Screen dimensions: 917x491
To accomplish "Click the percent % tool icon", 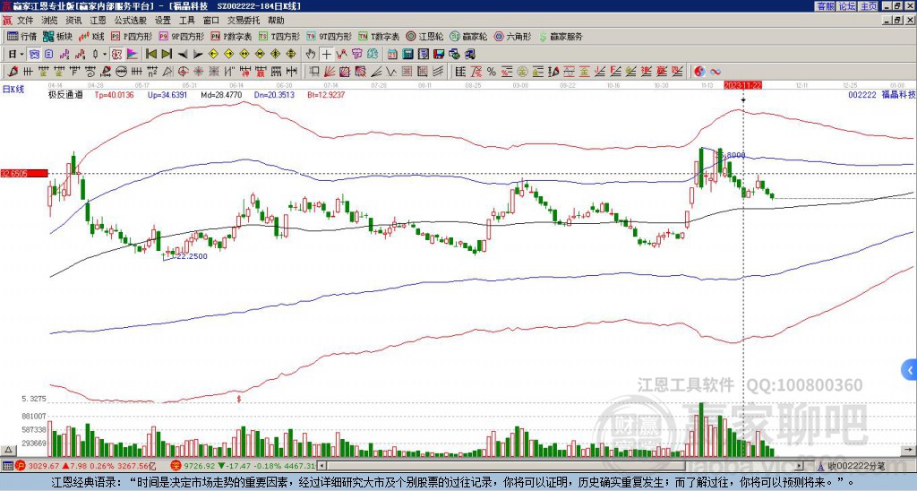I will coord(492,72).
